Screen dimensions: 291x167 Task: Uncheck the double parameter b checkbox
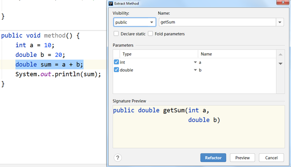pyautogui.click(x=116, y=70)
